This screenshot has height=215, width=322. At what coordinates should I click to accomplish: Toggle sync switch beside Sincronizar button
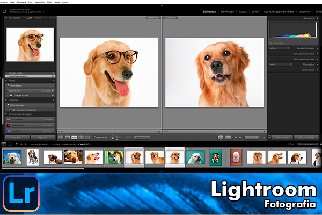[269, 137]
